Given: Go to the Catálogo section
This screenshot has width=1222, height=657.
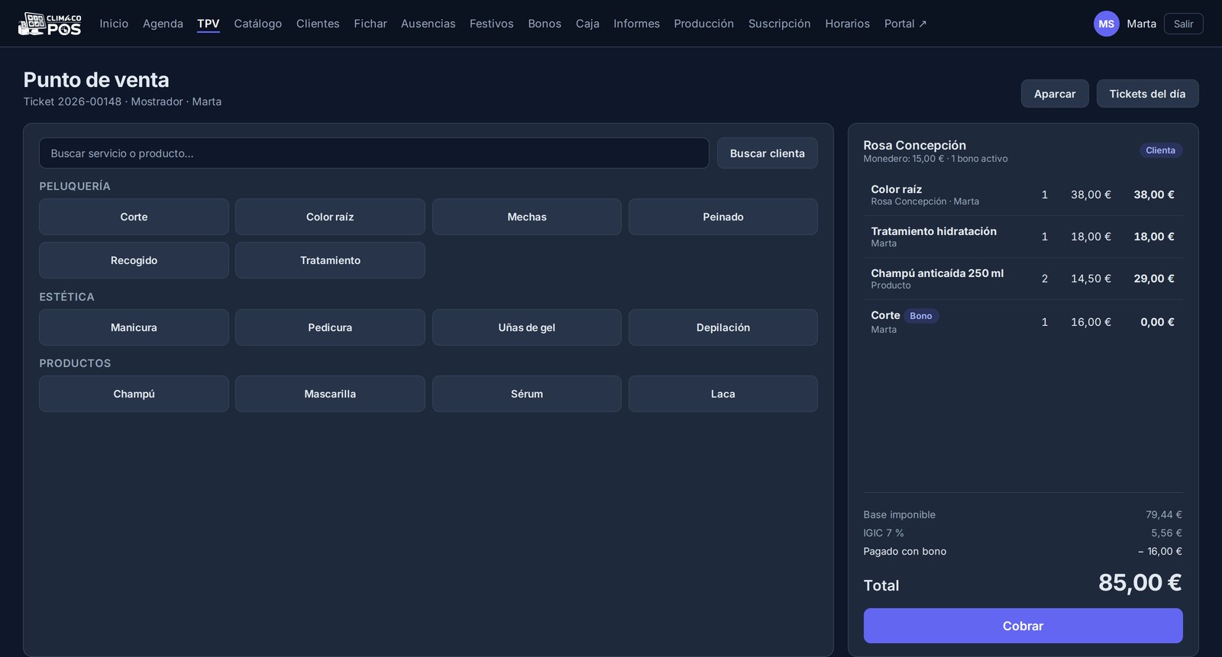Looking at the screenshot, I should tap(257, 24).
